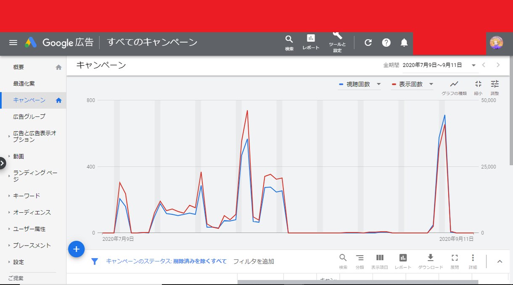Expand 動画 sidebar item
The height and width of the screenshot is (285, 513).
coord(33,156)
